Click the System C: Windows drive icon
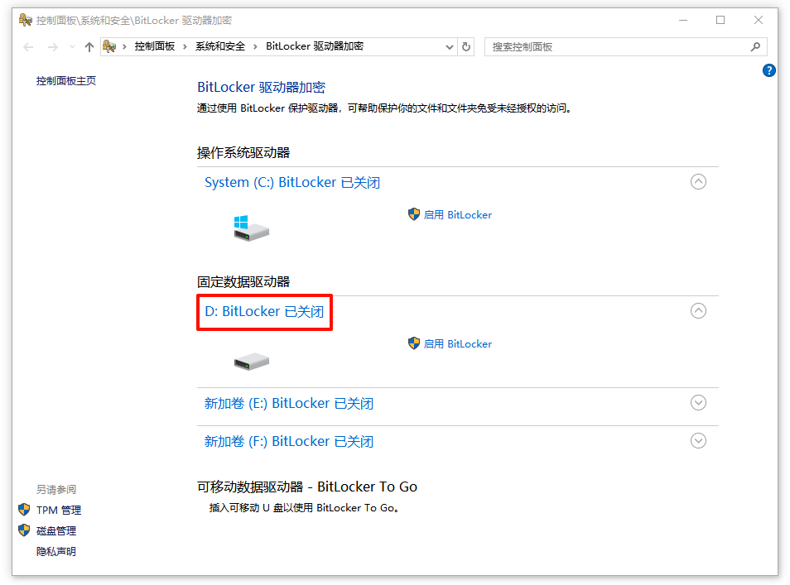Screen dimensions: 790x585 252,228
